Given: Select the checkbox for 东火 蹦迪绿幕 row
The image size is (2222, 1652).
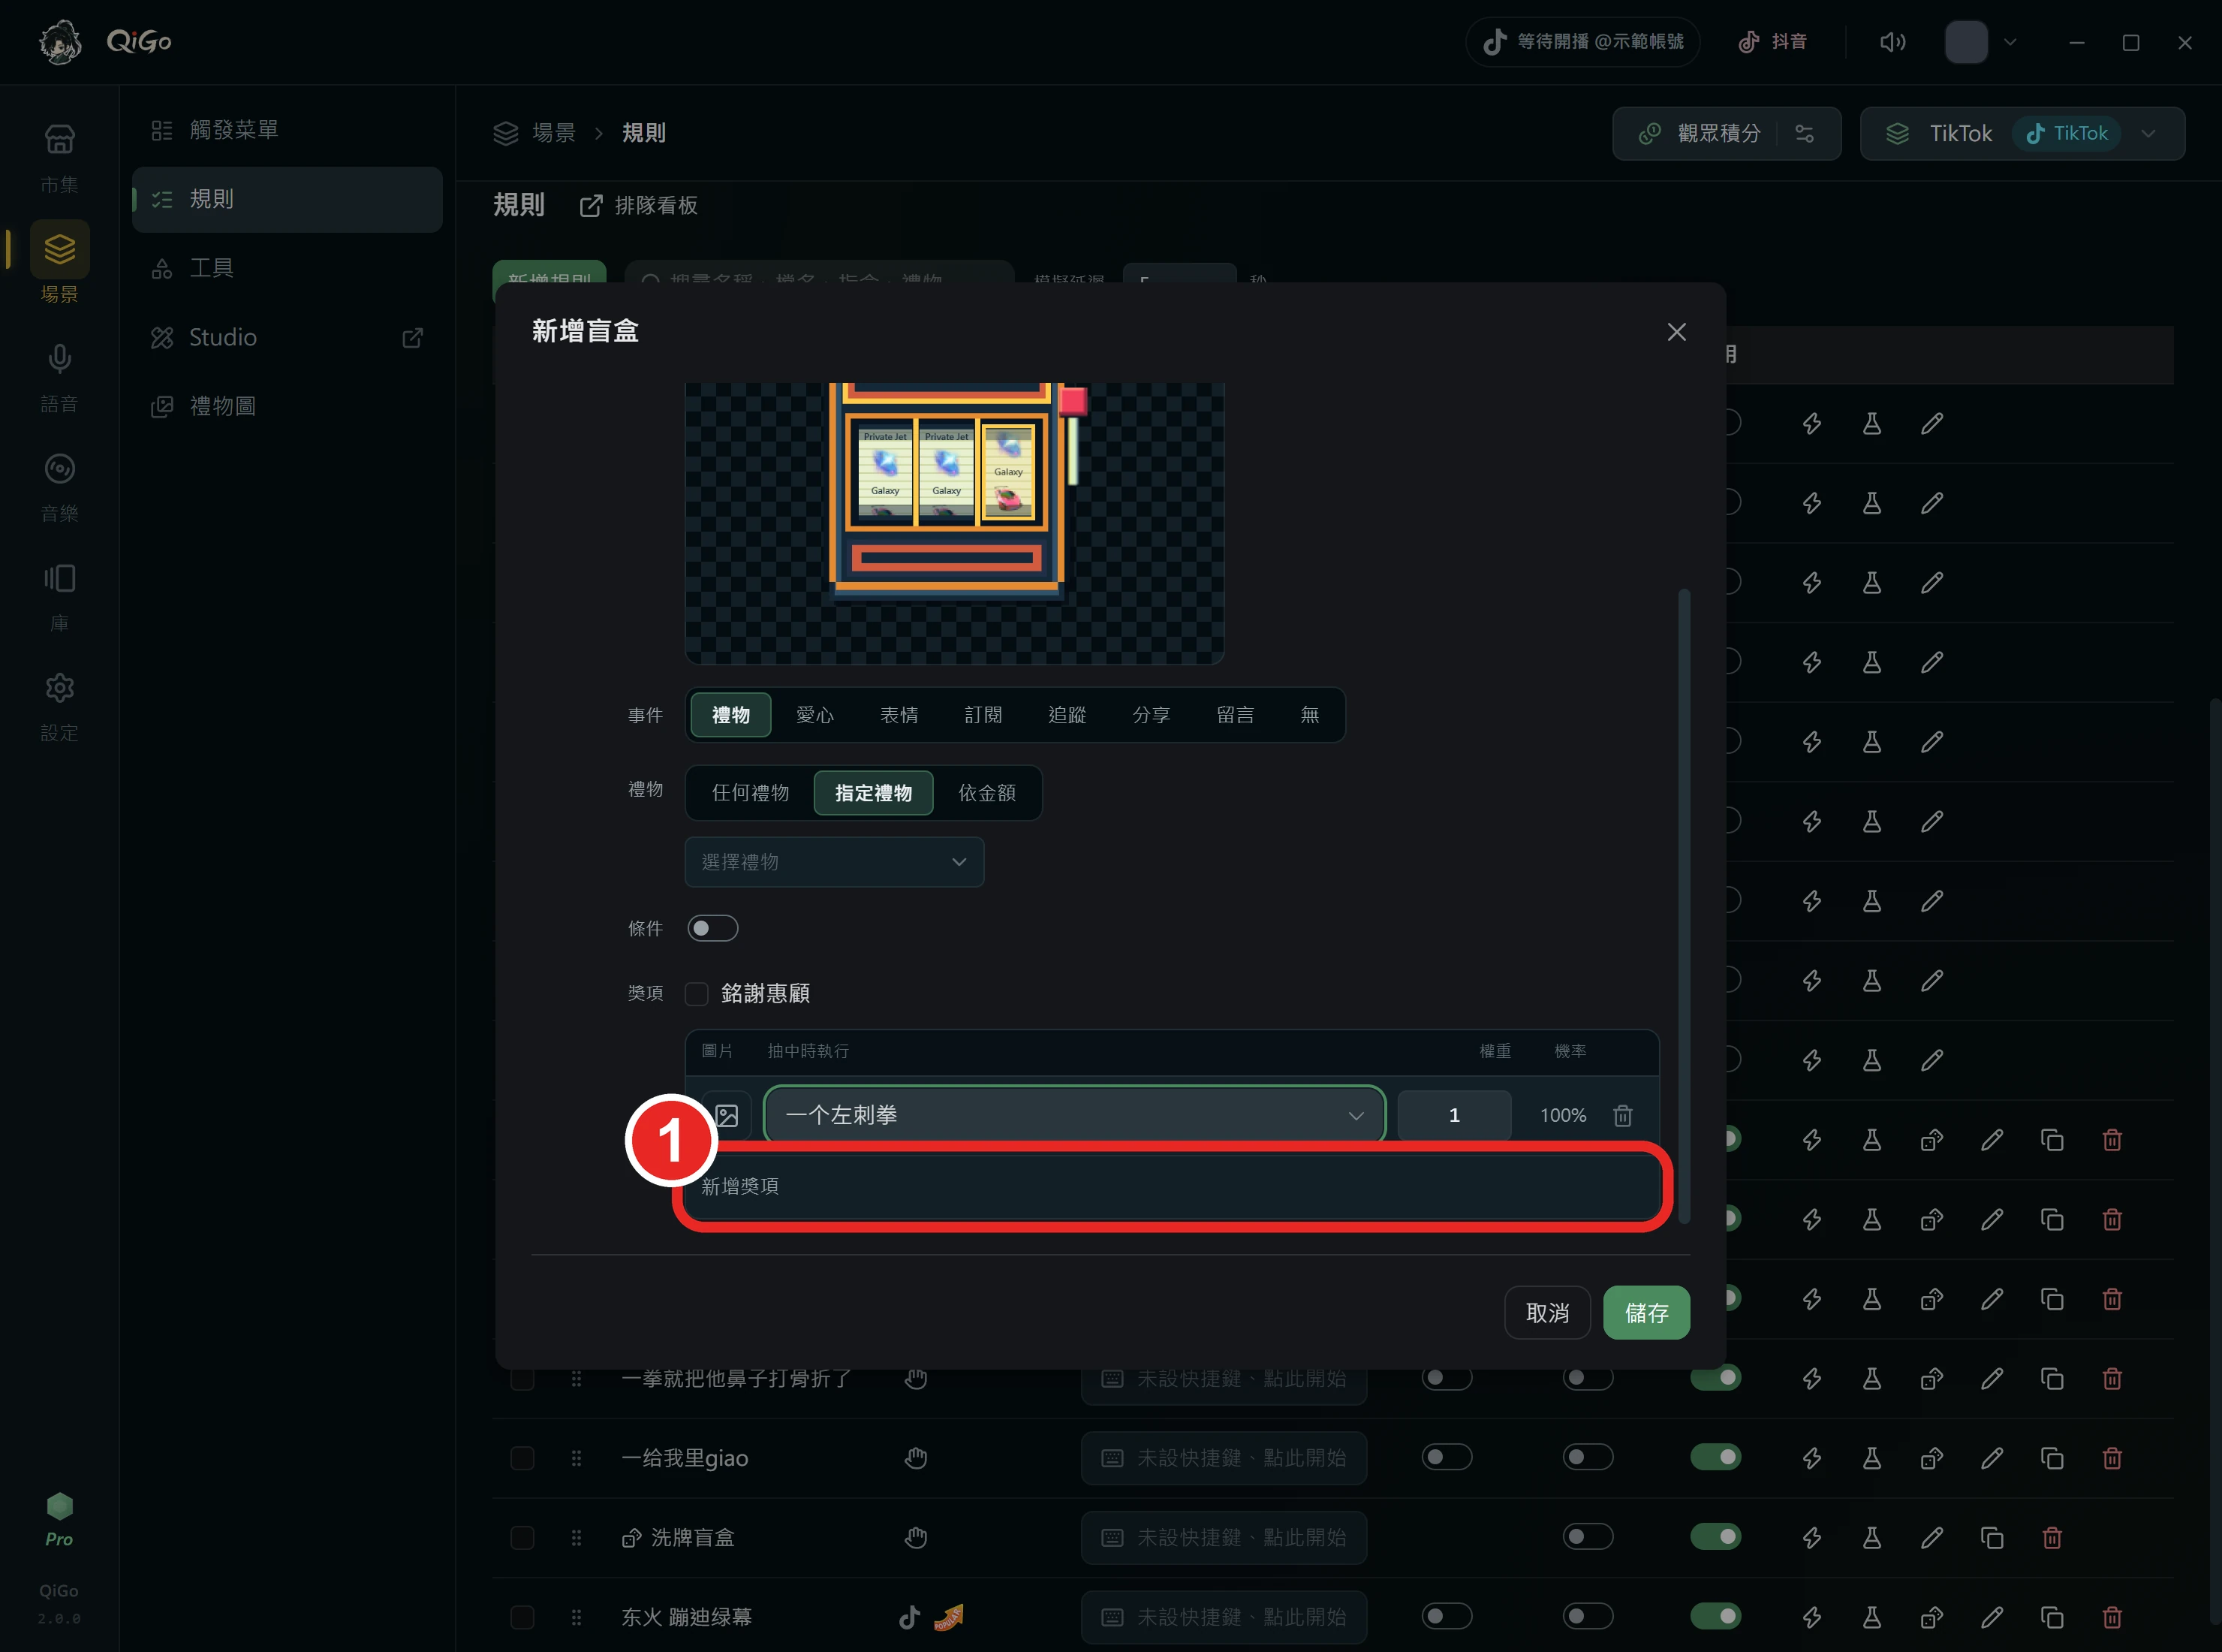Looking at the screenshot, I should [x=522, y=1617].
